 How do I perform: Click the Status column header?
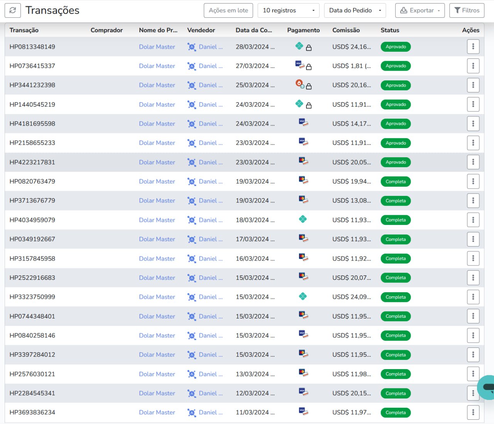390,30
